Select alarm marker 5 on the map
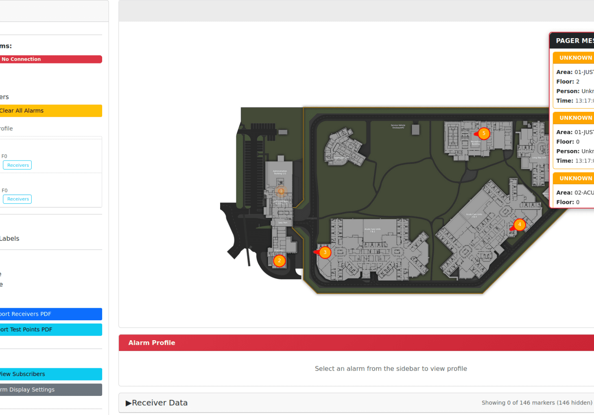 (x=484, y=133)
